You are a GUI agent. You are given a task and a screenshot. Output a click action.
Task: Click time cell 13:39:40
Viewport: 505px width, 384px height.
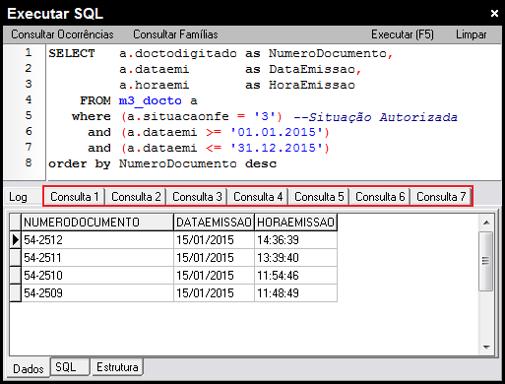295,258
